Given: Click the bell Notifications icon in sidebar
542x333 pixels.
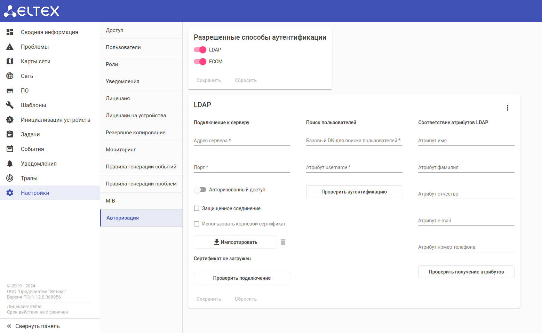Looking at the screenshot, I should [x=10, y=164].
